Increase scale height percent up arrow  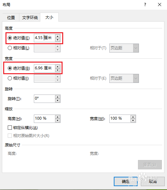(x=57, y=117)
